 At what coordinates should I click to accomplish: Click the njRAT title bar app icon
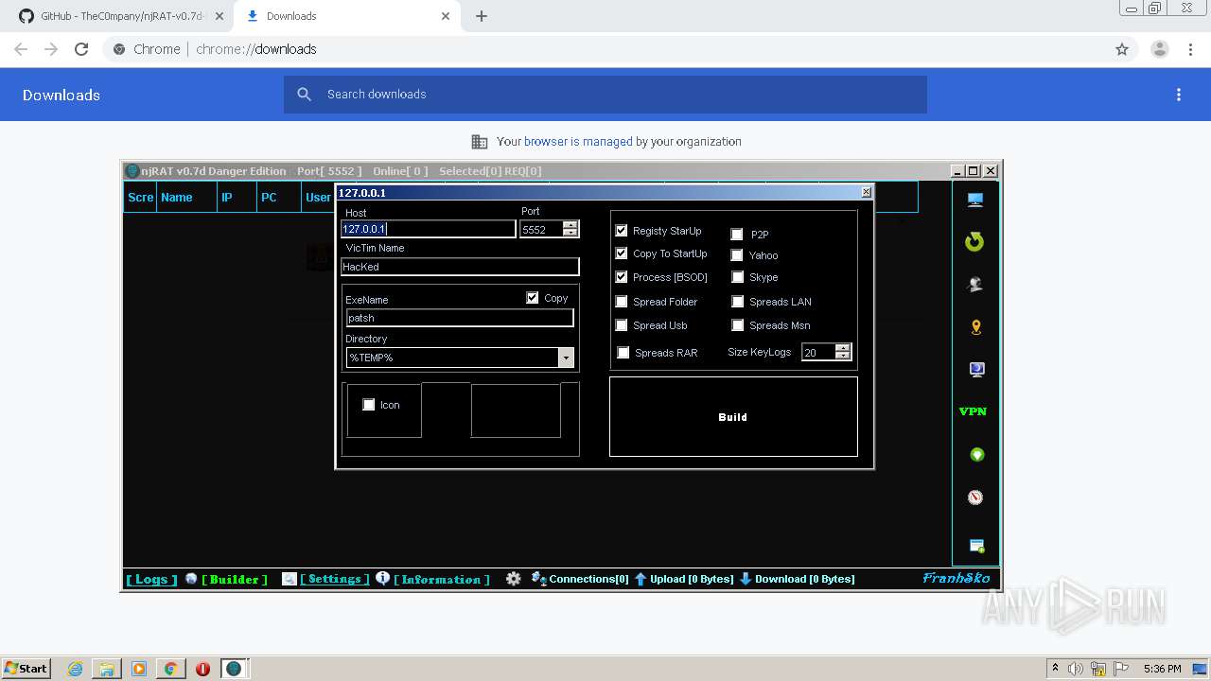point(132,171)
